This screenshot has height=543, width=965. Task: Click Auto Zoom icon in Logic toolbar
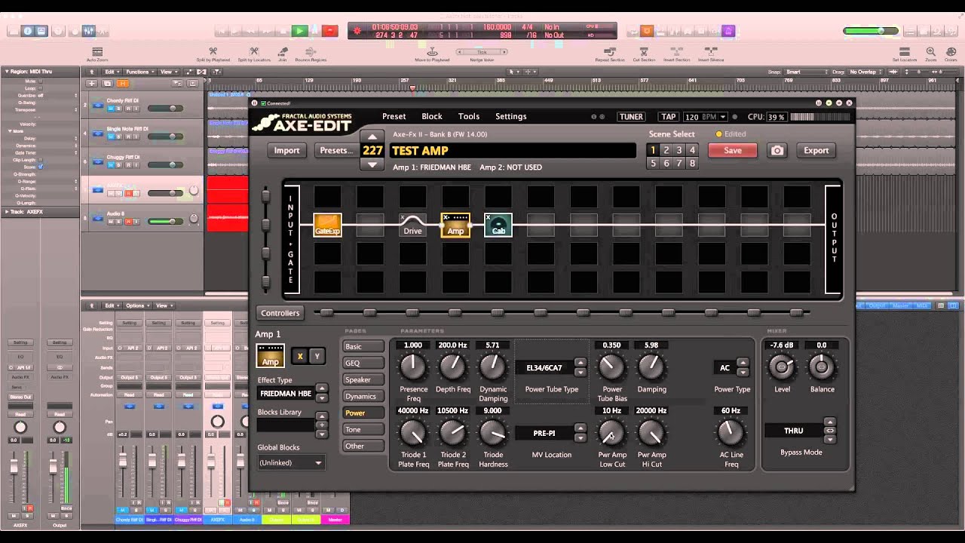point(97,52)
